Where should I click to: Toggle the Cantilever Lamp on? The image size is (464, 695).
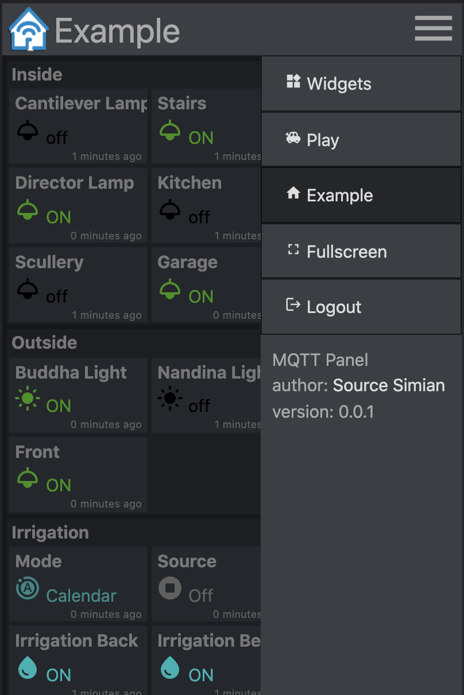coord(28,131)
